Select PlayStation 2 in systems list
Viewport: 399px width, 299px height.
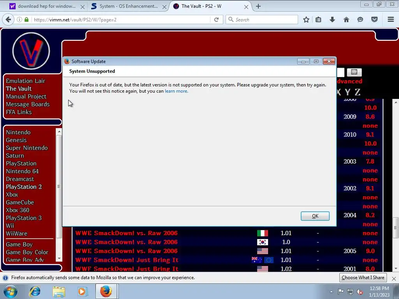tap(24, 186)
